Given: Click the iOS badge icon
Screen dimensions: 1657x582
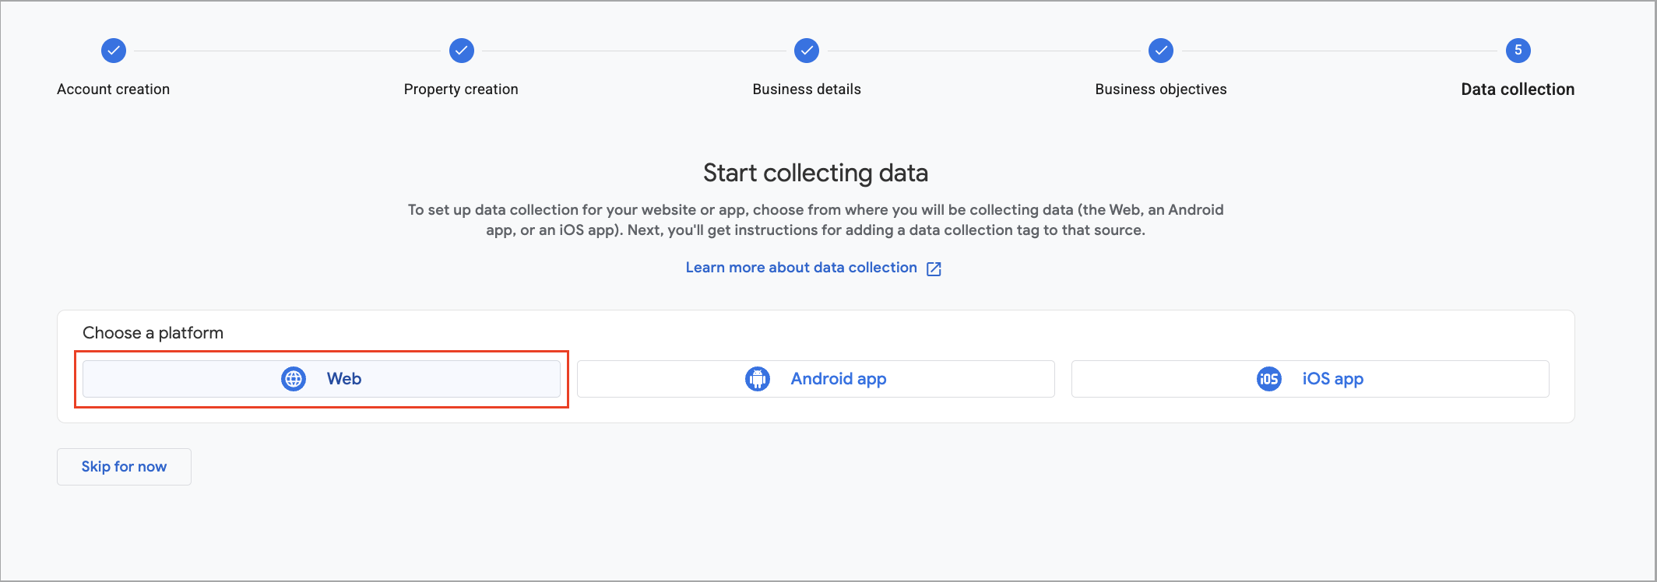Looking at the screenshot, I should click(x=1269, y=379).
